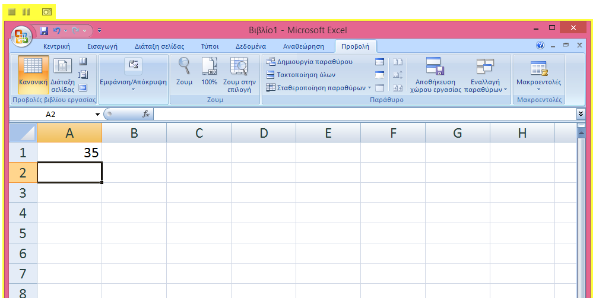Expand the formula bar with double chevron
596x298 pixels.
pos(581,113)
